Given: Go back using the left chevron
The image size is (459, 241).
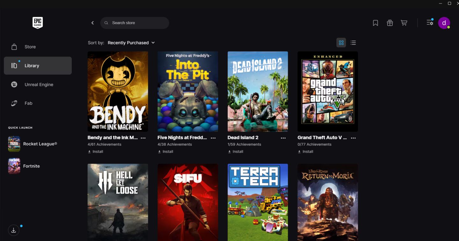Looking at the screenshot, I should [93, 23].
